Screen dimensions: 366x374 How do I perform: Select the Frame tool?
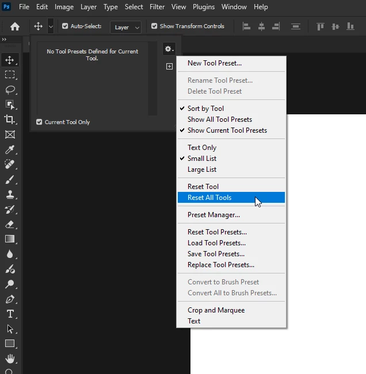pos(10,134)
